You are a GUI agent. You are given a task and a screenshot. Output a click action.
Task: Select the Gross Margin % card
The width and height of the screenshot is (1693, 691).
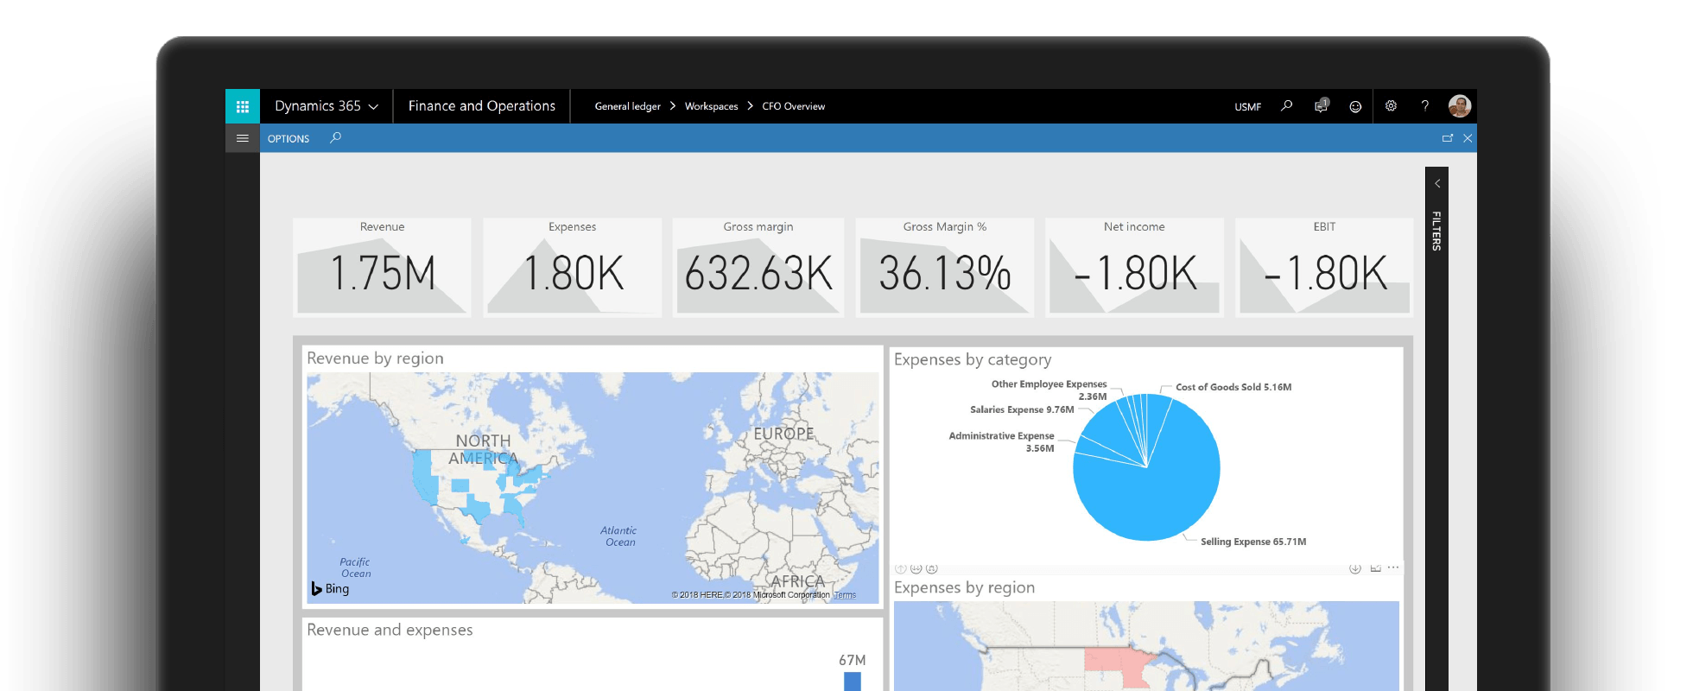[945, 268]
